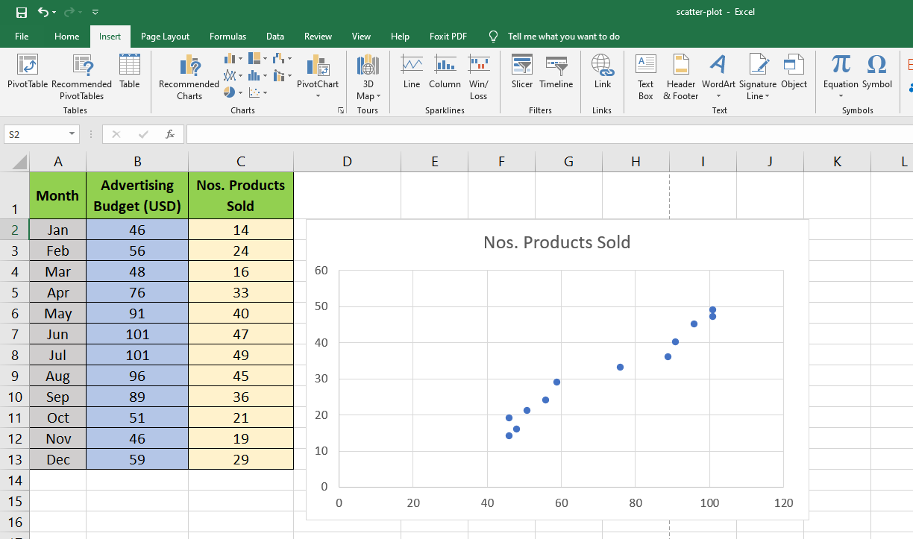The width and height of the screenshot is (913, 539).
Task: Switch to the Home tab
Action: point(66,36)
